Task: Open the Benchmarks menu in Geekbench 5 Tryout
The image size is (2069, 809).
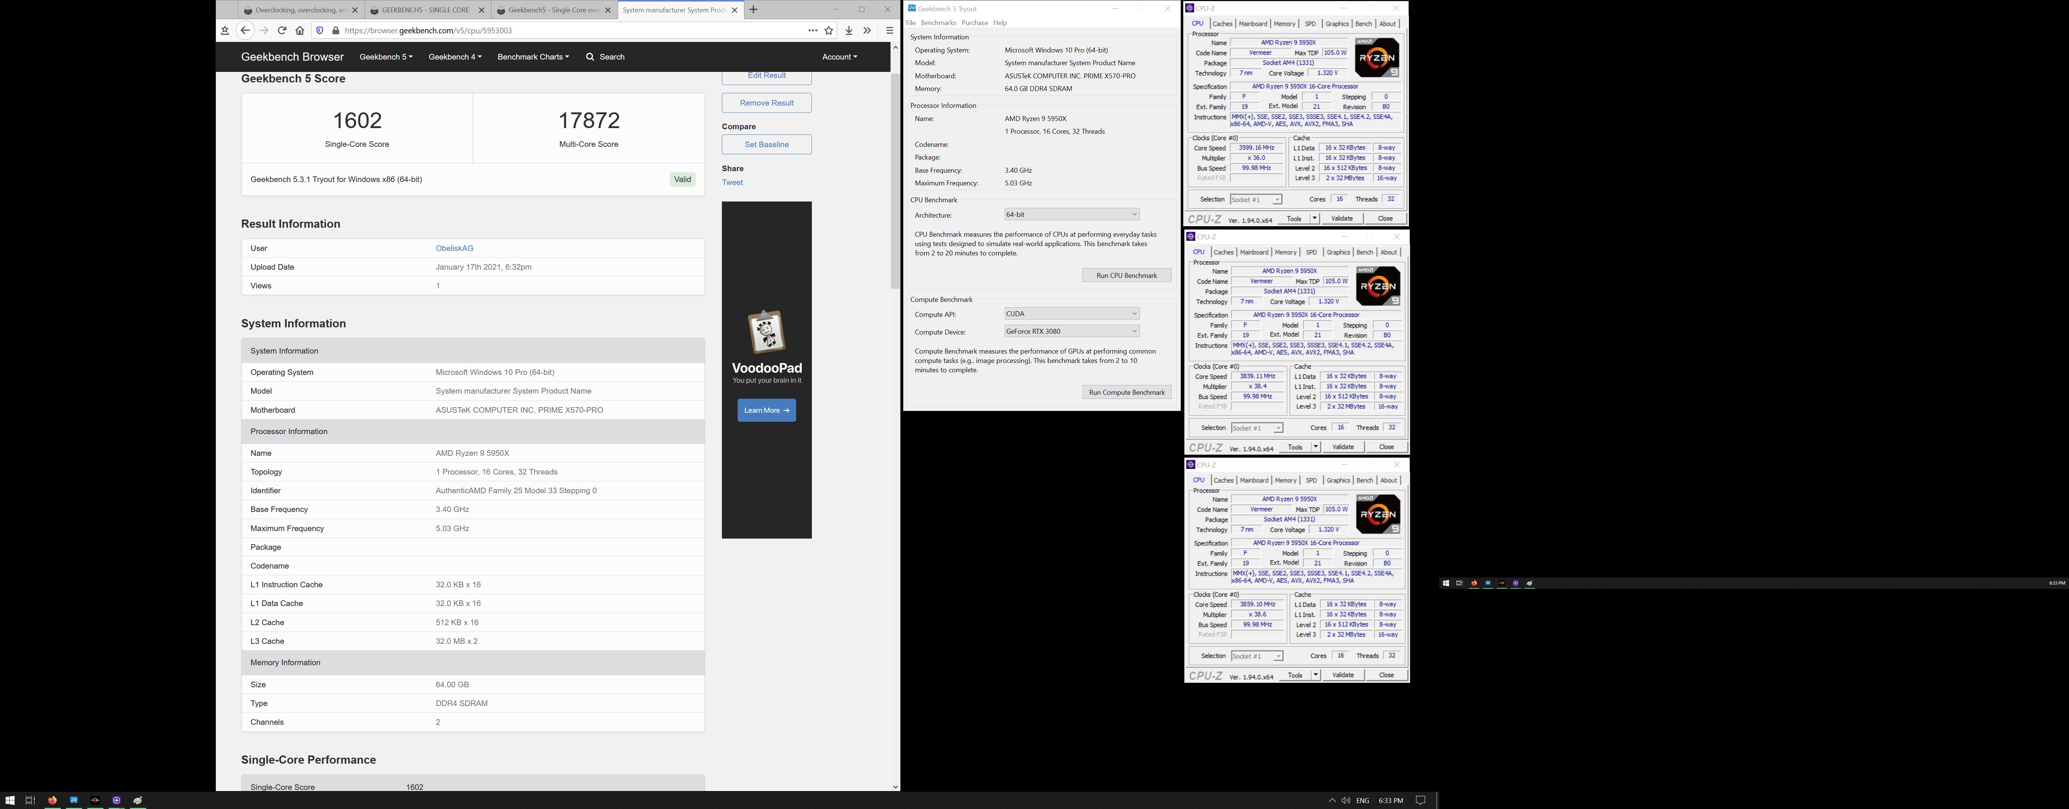Action: point(938,22)
